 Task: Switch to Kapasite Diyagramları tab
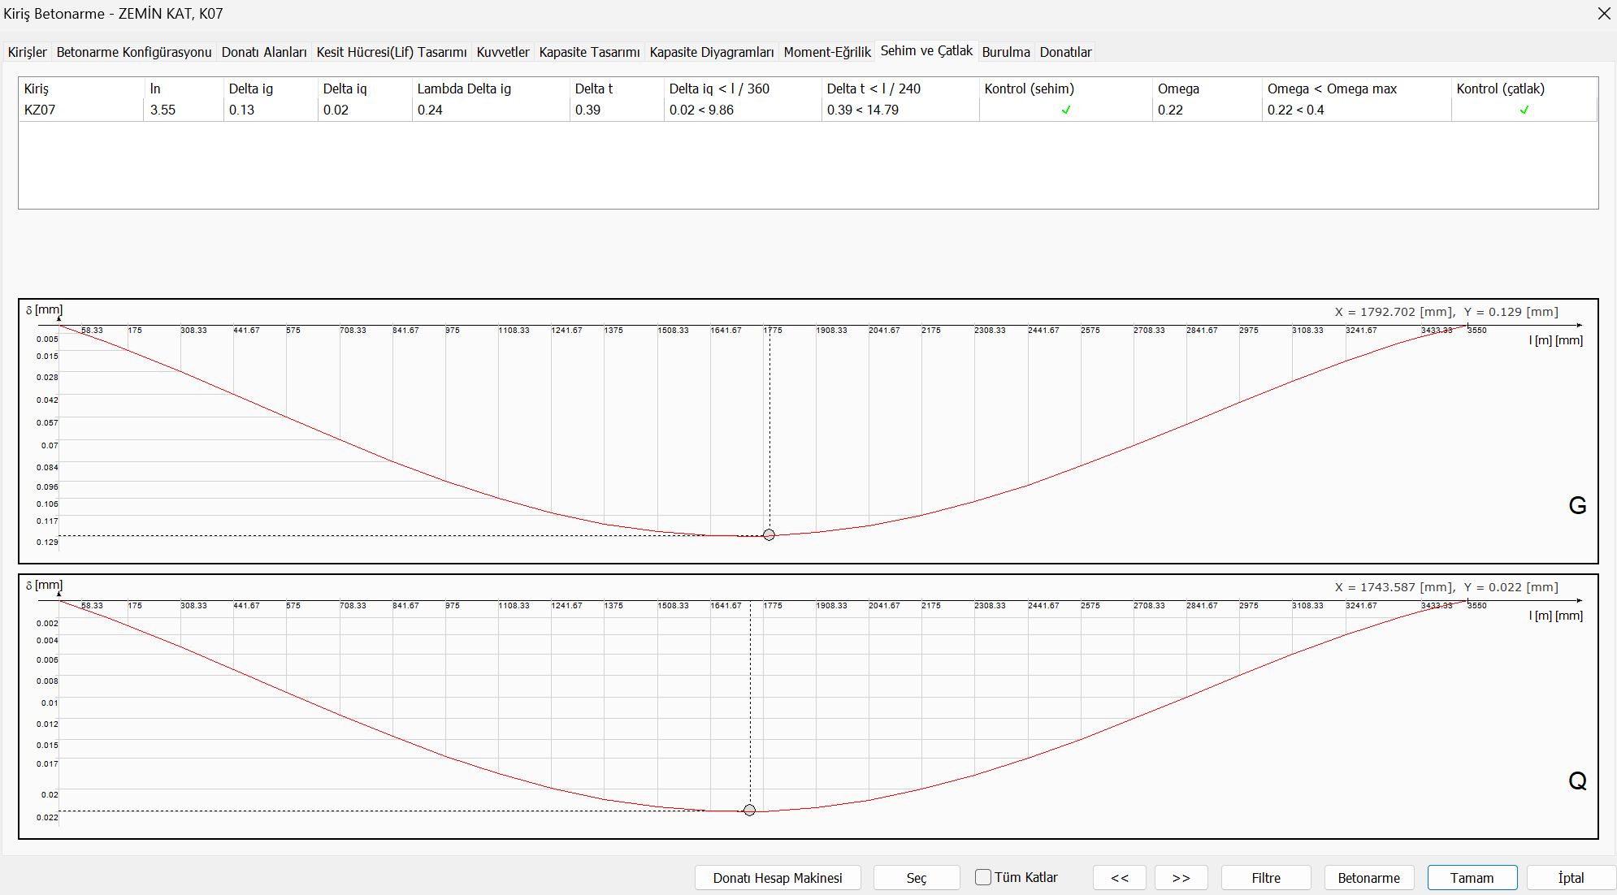click(x=711, y=52)
